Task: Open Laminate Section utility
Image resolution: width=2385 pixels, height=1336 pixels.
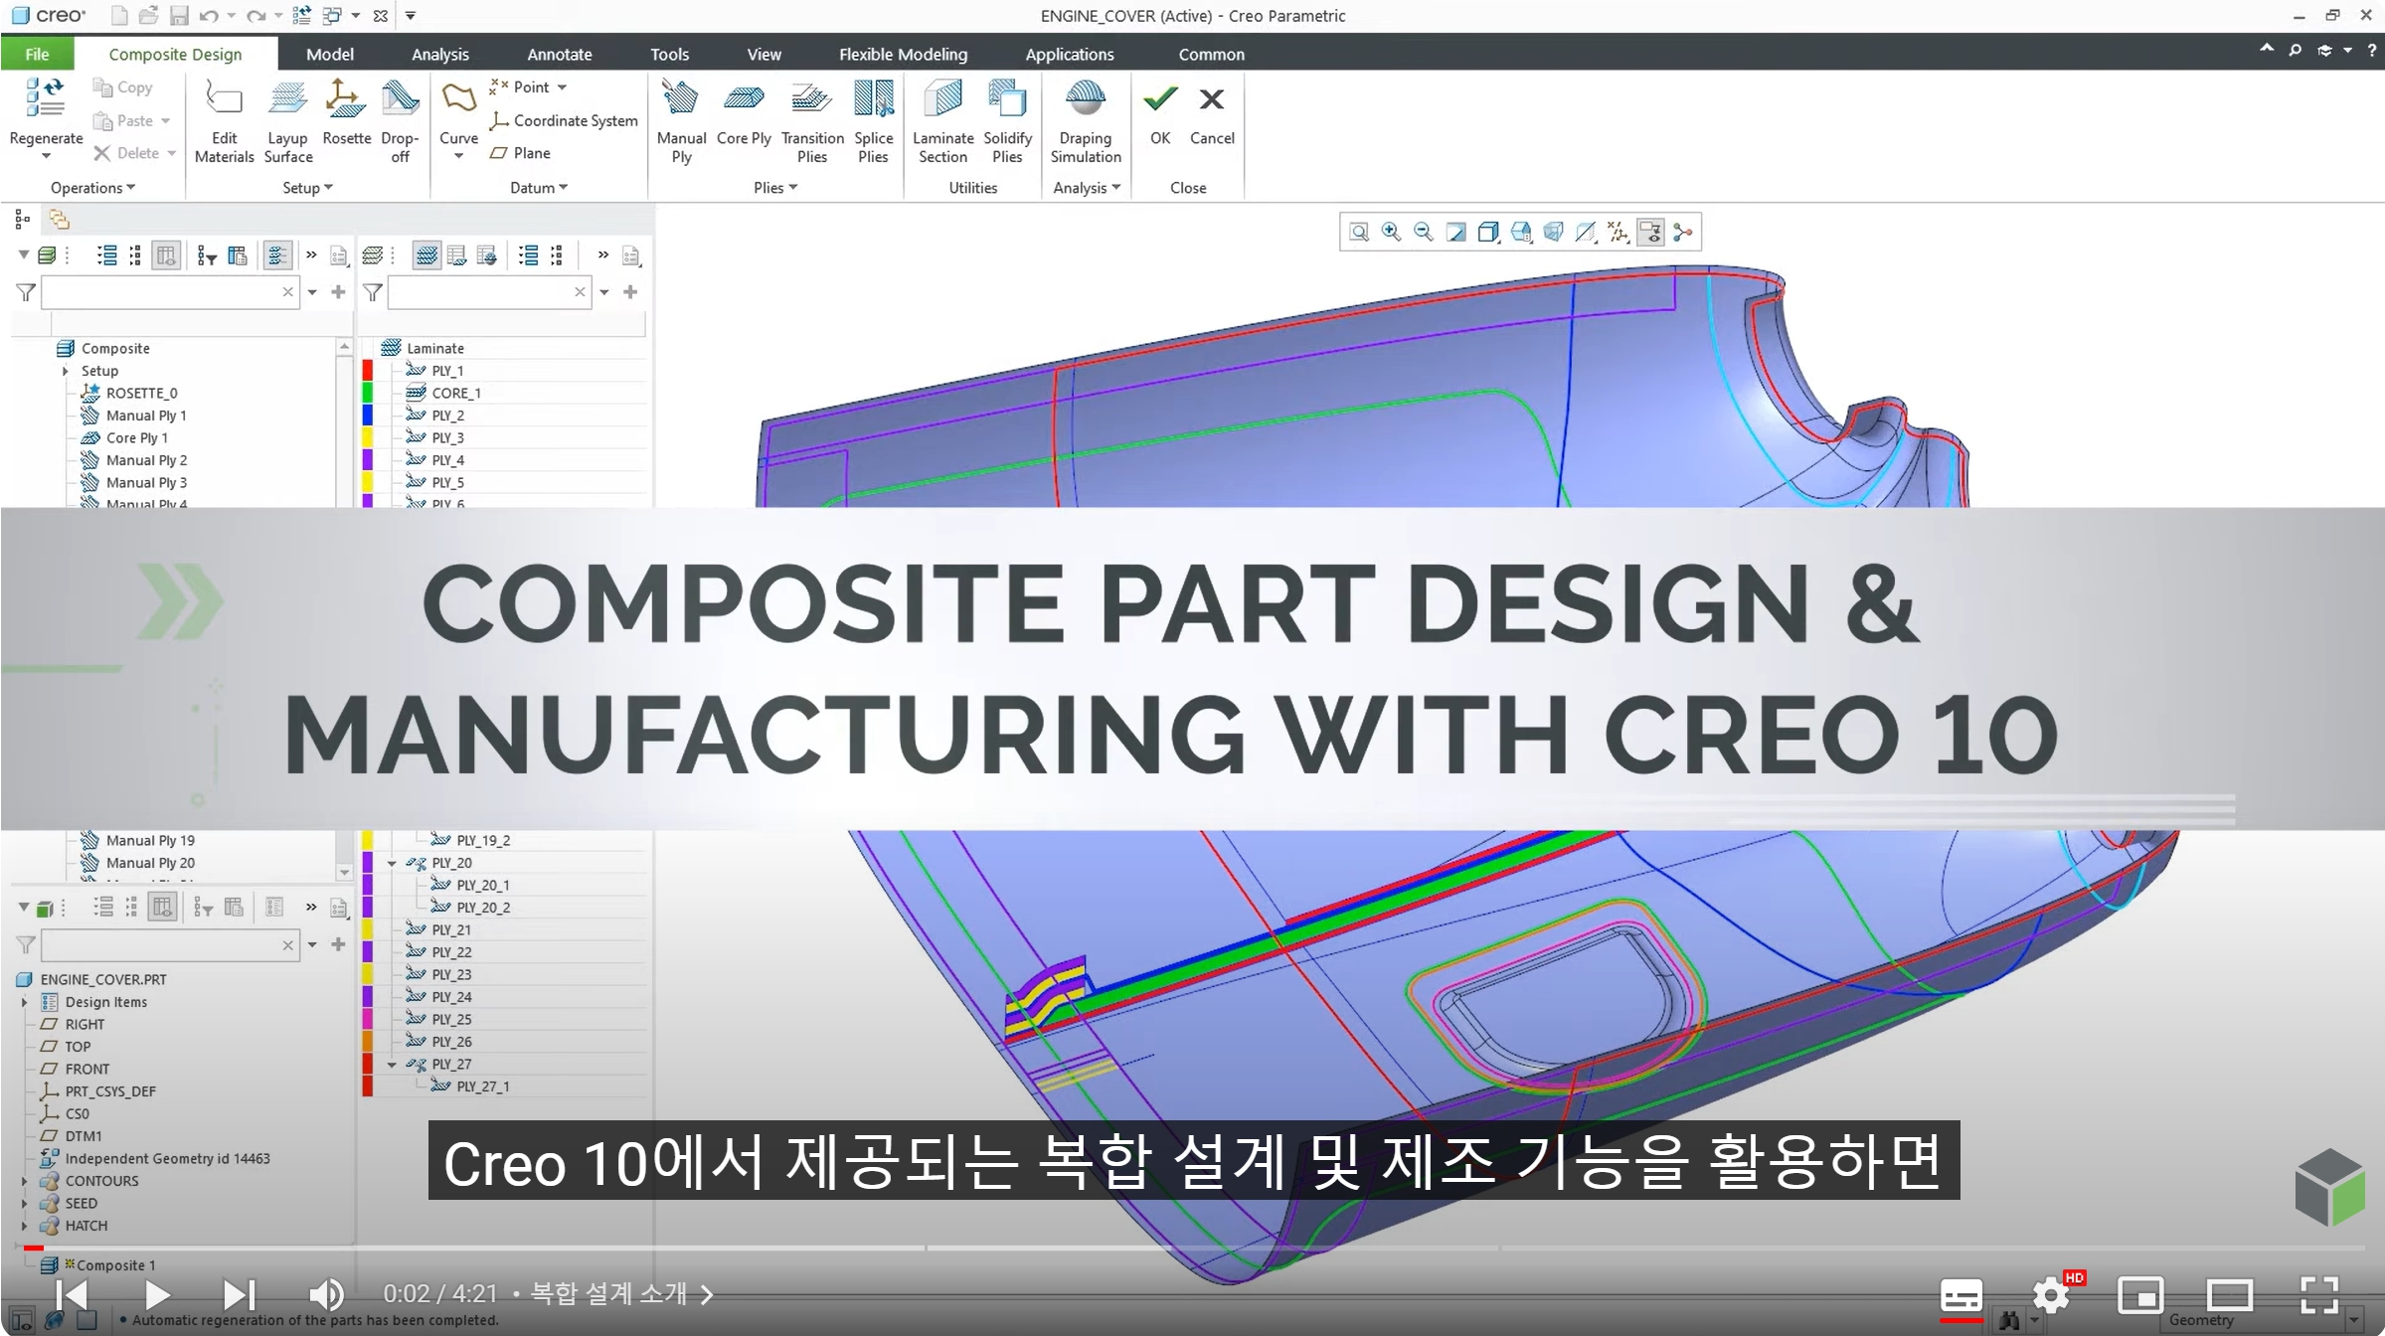Action: (x=942, y=122)
